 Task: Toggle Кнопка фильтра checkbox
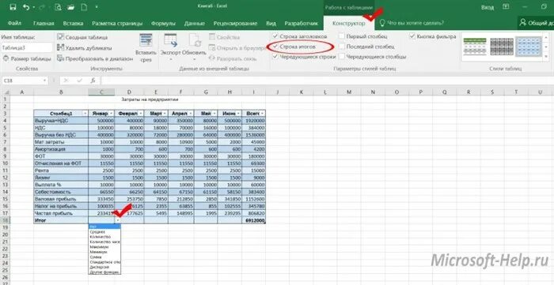[412, 36]
